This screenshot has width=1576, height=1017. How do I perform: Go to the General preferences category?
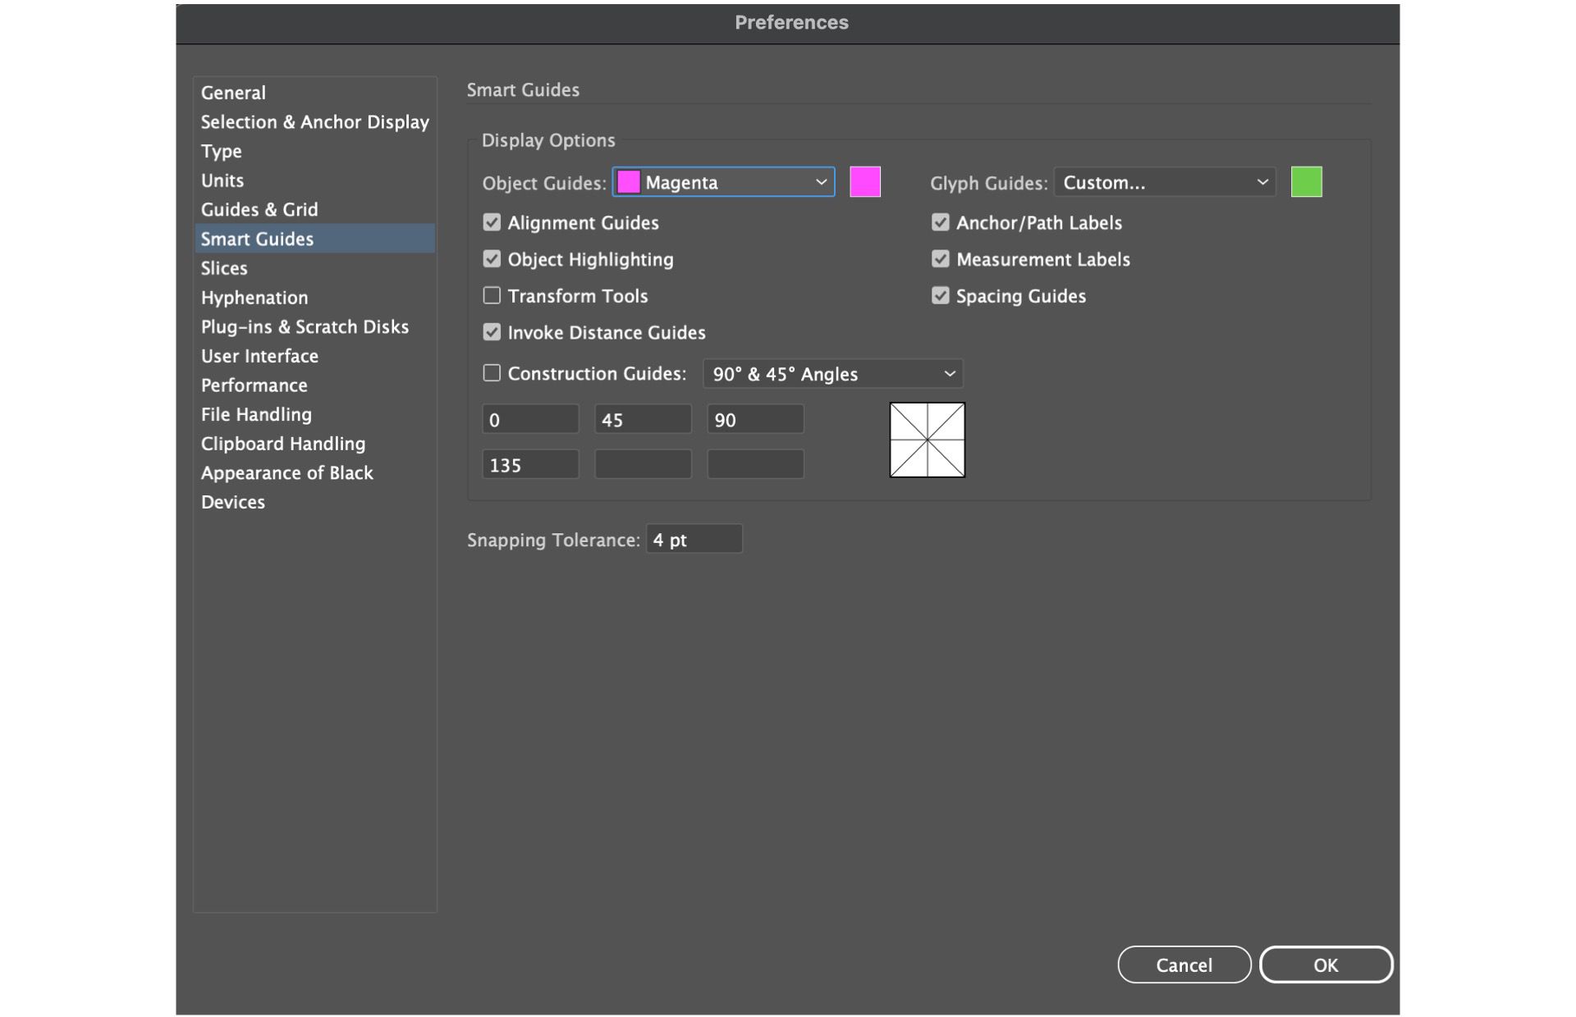pyautogui.click(x=233, y=93)
